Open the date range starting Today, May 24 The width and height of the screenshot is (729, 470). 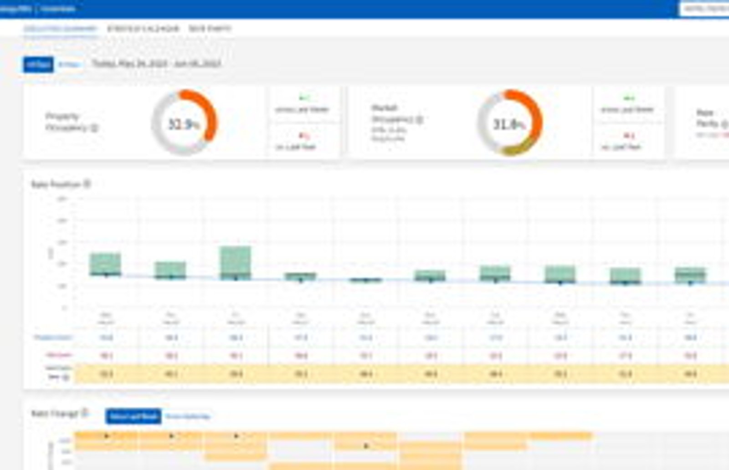[x=156, y=63]
